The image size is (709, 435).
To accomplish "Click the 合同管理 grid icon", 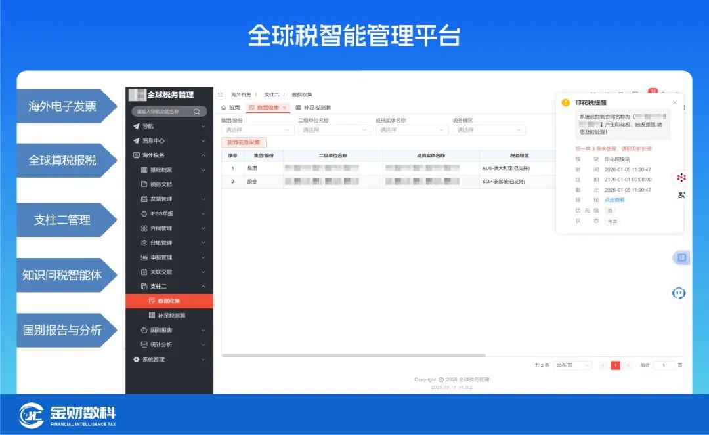I will (144, 228).
